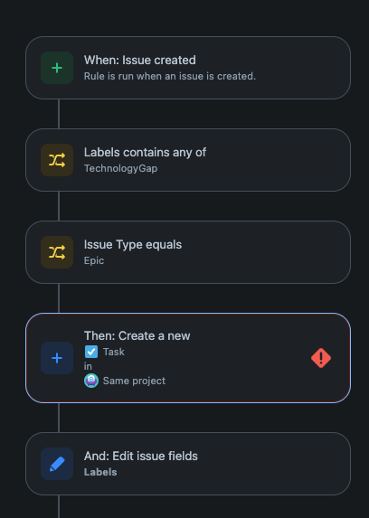Click the connector line above Create action
This screenshot has height=518, width=369.
click(59, 298)
